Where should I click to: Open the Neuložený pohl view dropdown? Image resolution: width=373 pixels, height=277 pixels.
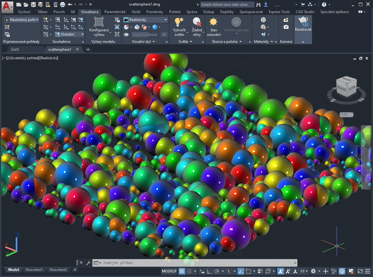point(22,20)
